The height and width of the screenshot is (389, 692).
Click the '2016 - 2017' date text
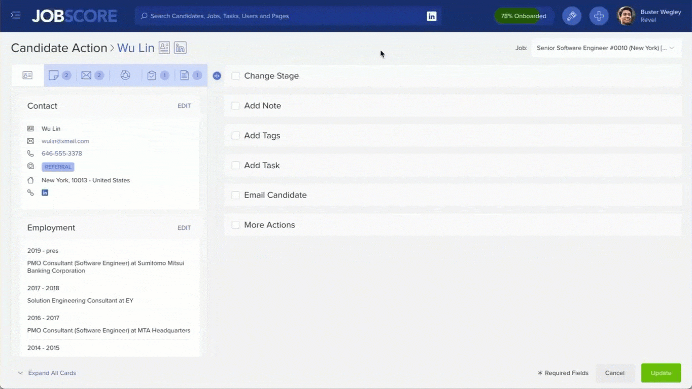pyautogui.click(x=43, y=318)
